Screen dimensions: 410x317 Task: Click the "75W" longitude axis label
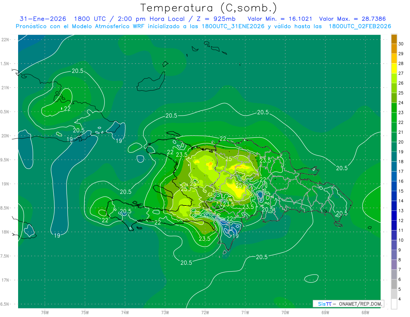[x=85, y=313]
